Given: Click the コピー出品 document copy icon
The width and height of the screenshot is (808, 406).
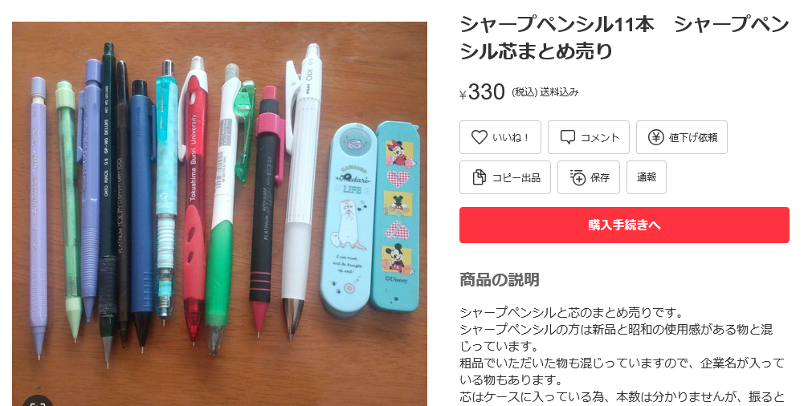Looking at the screenshot, I should click(479, 177).
